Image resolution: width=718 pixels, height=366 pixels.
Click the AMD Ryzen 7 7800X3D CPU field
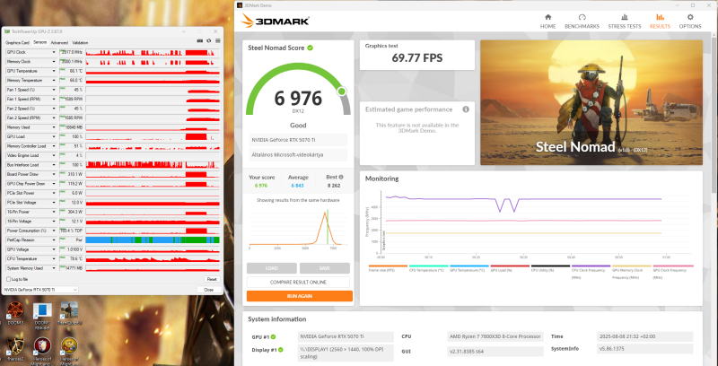495,336
